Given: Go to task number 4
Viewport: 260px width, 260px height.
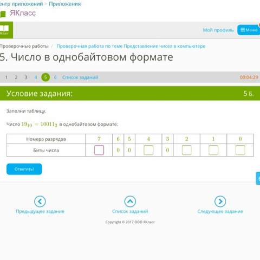Looking at the screenshot, I should point(36,77).
